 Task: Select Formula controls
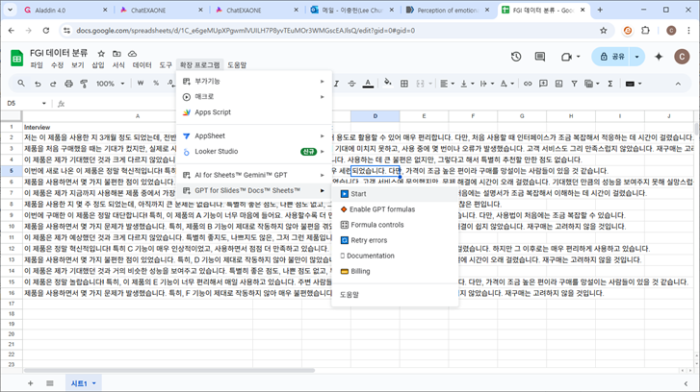[395, 225]
